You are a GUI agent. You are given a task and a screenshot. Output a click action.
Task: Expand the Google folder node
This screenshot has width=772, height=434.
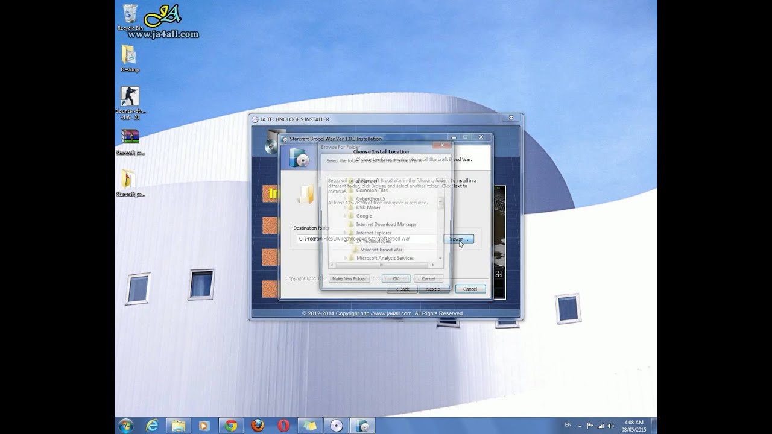tap(345, 216)
